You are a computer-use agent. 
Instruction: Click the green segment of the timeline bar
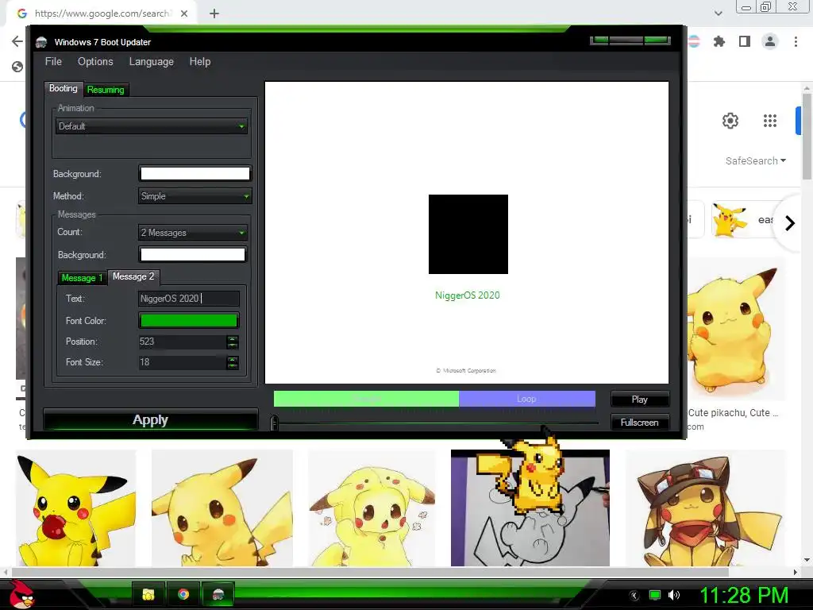click(366, 399)
